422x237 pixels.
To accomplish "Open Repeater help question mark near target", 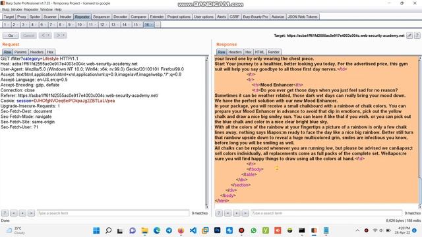I will coord(417,36).
